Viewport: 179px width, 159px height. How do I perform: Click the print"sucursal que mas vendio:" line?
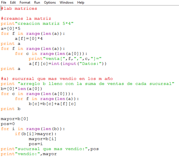[x=50, y=149]
